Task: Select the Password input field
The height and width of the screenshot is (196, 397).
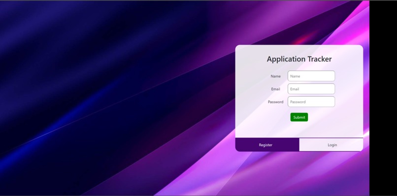Action: pos(311,102)
